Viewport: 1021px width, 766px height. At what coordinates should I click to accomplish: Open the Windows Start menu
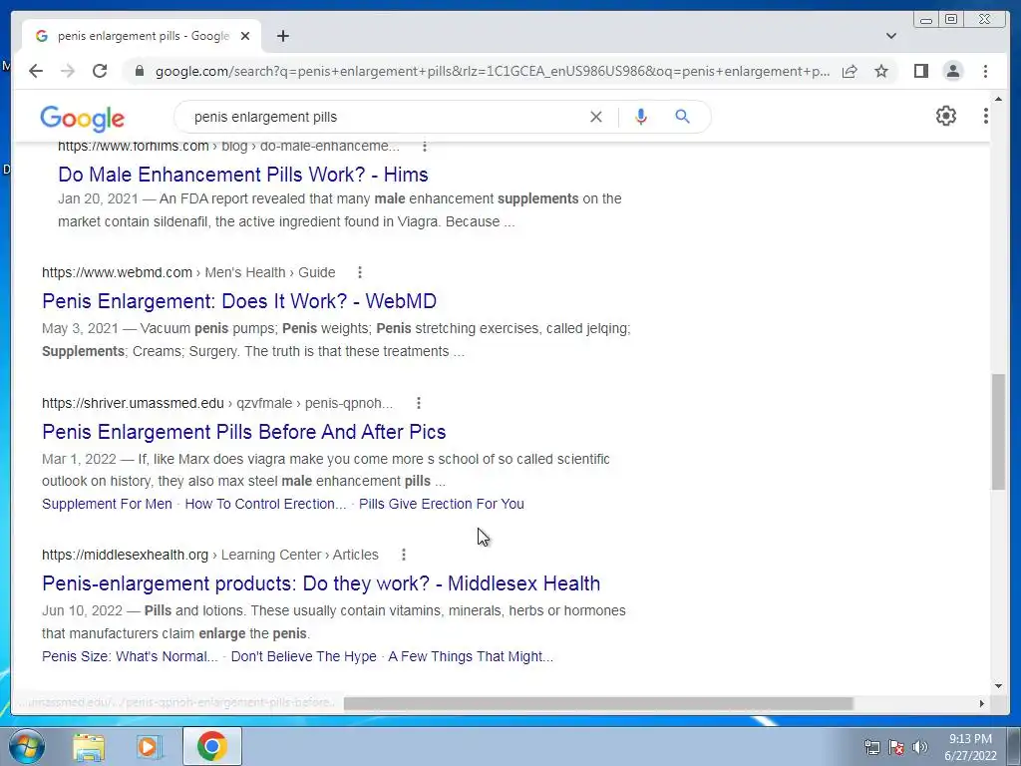click(x=27, y=746)
